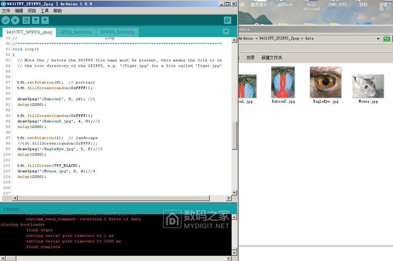Open the Serial Monitor magnifier icon
This screenshot has height=261, width=393.
tap(227, 20)
